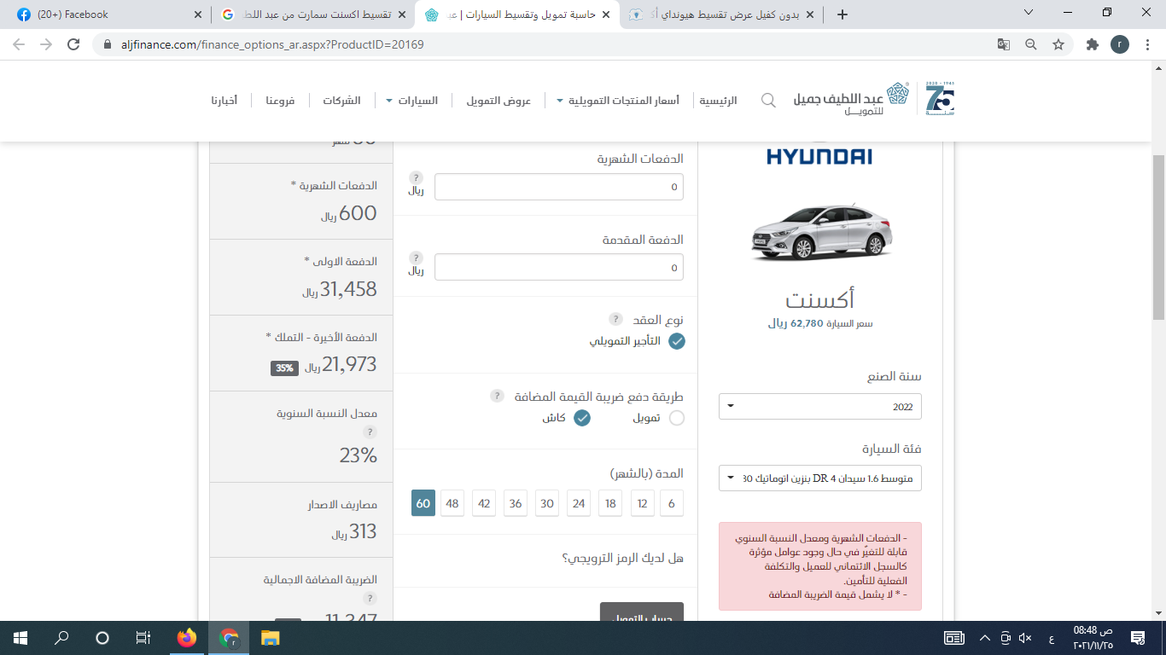The height and width of the screenshot is (655, 1166).
Task: Click the site search magnifier icon
Action: [x=768, y=101]
